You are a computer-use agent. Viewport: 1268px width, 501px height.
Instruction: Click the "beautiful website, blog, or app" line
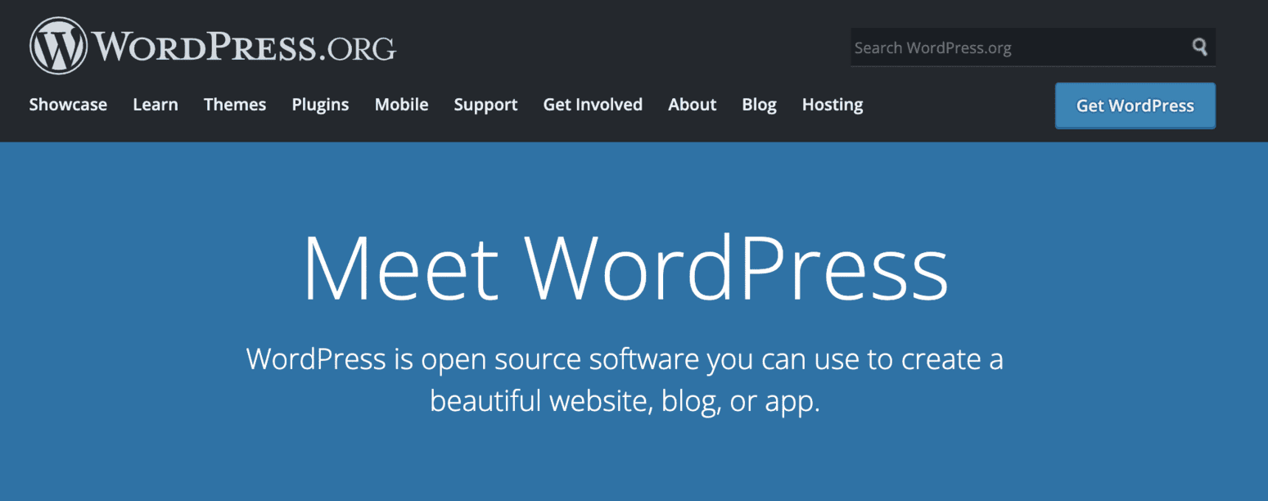pyautogui.click(x=625, y=401)
